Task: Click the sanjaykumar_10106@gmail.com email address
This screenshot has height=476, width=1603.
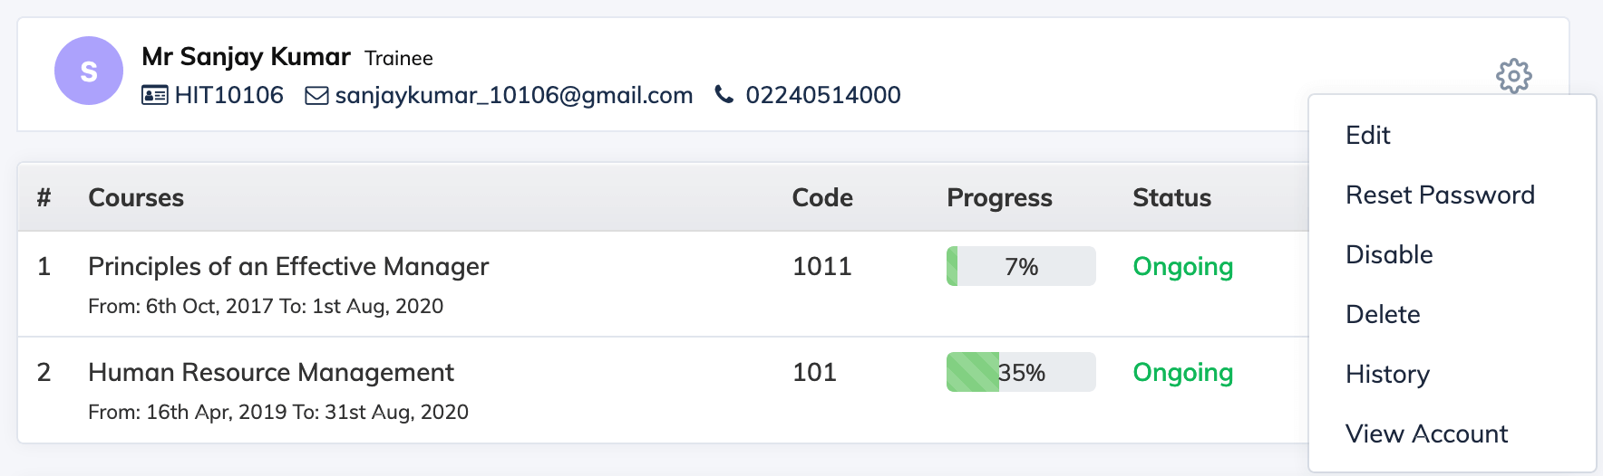Action: [x=514, y=95]
